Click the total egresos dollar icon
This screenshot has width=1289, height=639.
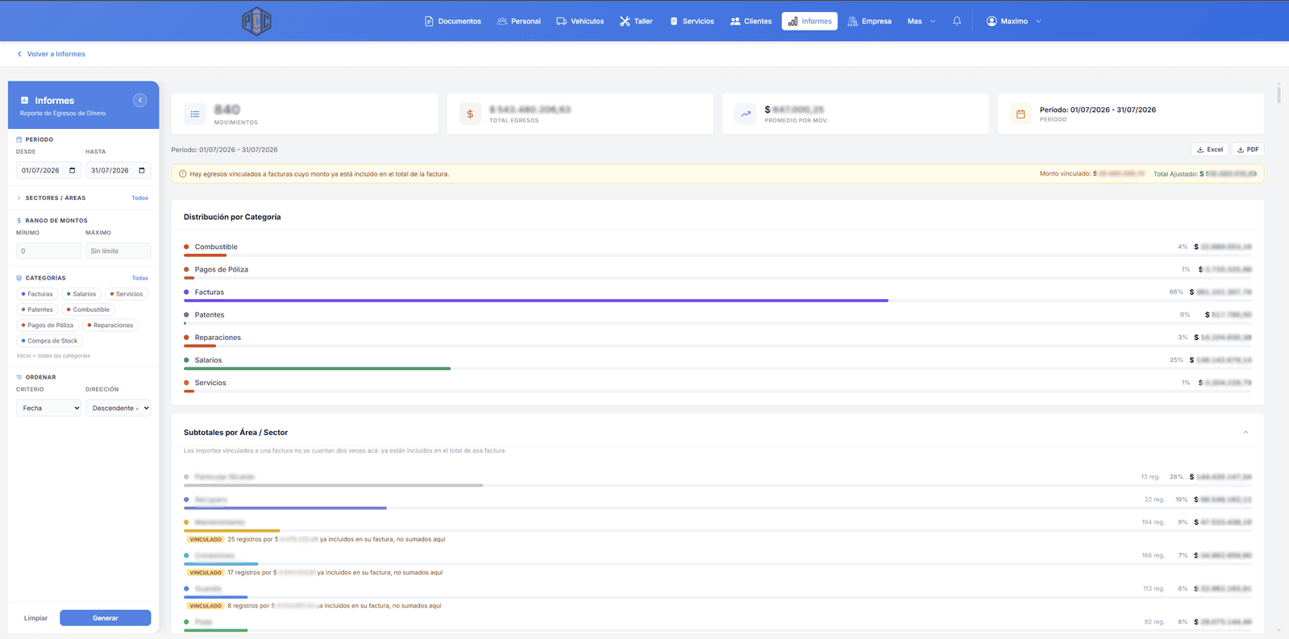pyautogui.click(x=470, y=114)
